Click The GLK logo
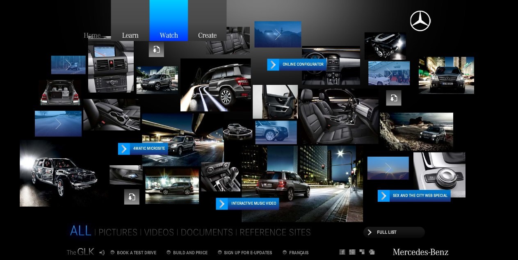The image size is (518, 260). (x=80, y=252)
